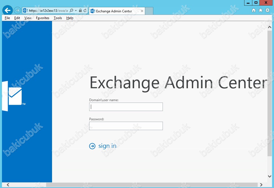The height and width of the screenshot is (188, 274).
Task: Click the horizontal scrollbar thumb
Action: (152, 185)
